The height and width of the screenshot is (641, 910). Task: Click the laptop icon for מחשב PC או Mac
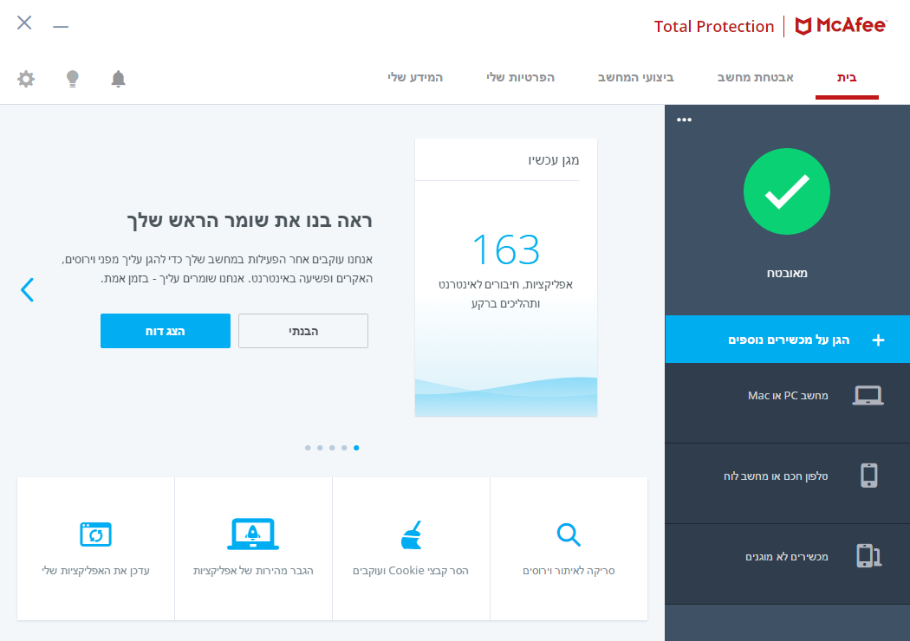868,396
